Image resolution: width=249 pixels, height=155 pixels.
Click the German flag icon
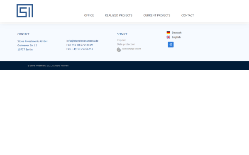168,33
